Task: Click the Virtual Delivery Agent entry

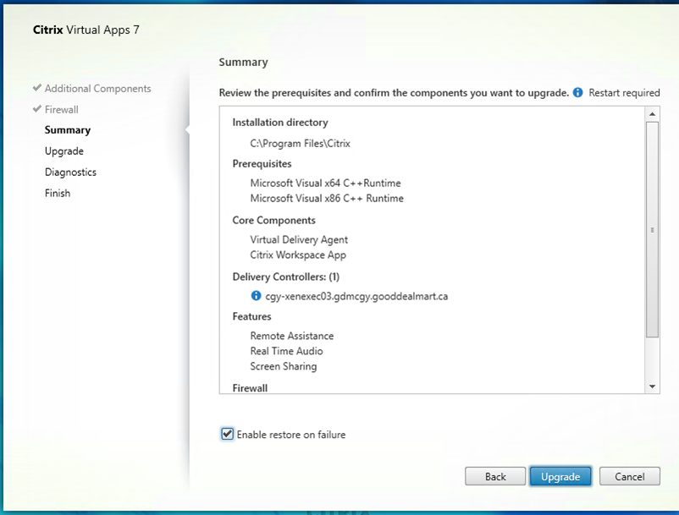Action: pyautogui.click(x=299, y=239)
